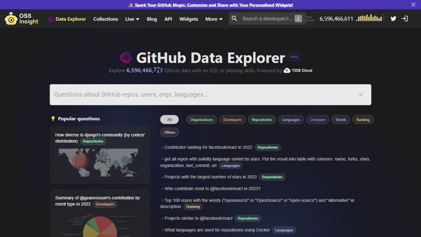Open the Collections page
The image size is (421, 237).
pos(106,19)
